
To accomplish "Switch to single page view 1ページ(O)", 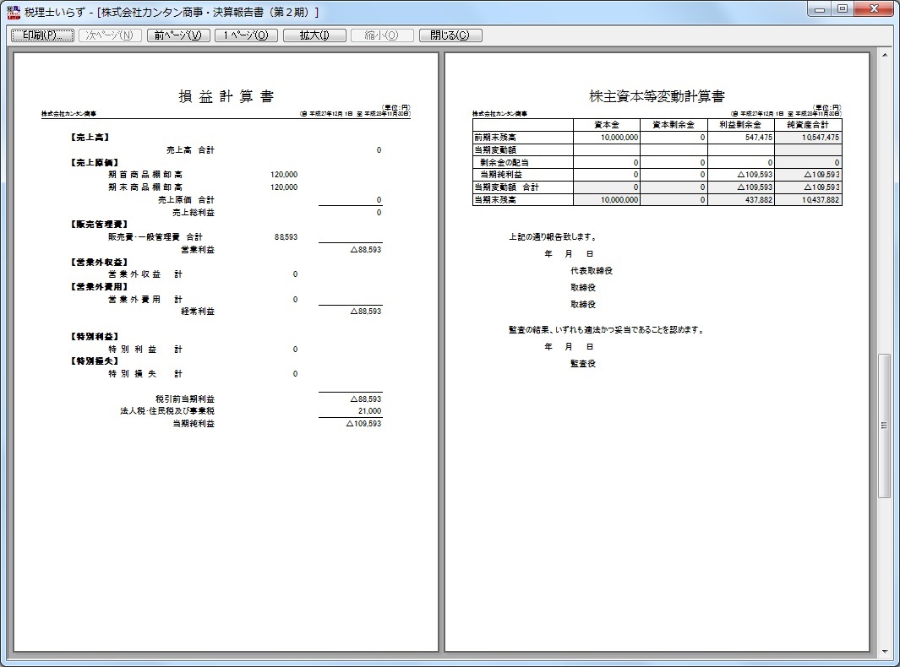I will (246, 35).
